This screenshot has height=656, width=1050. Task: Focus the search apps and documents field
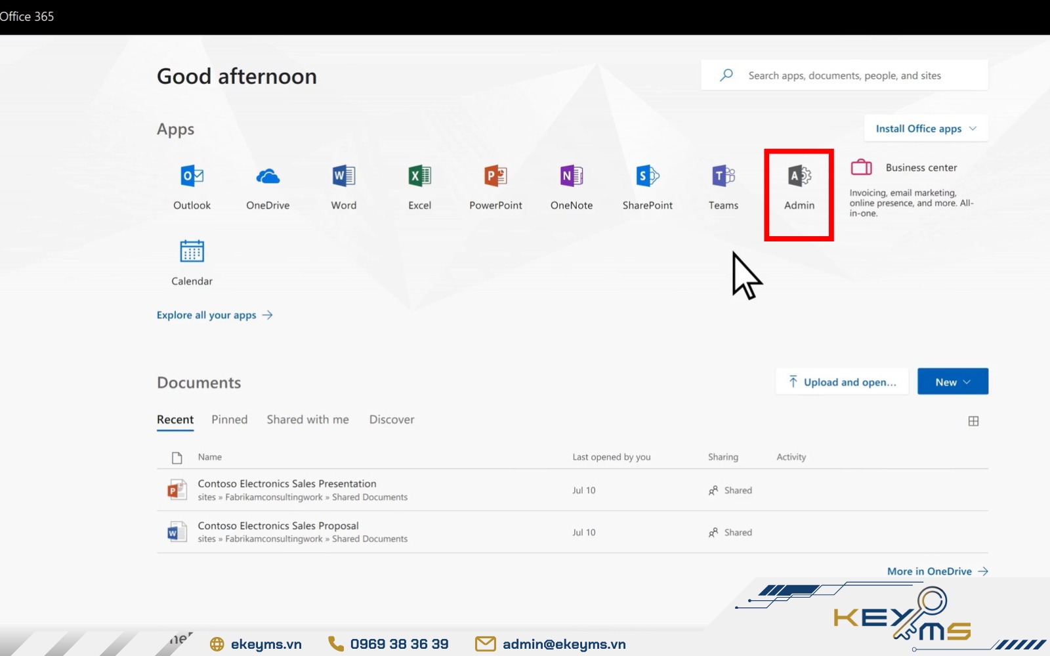point(845,75)
